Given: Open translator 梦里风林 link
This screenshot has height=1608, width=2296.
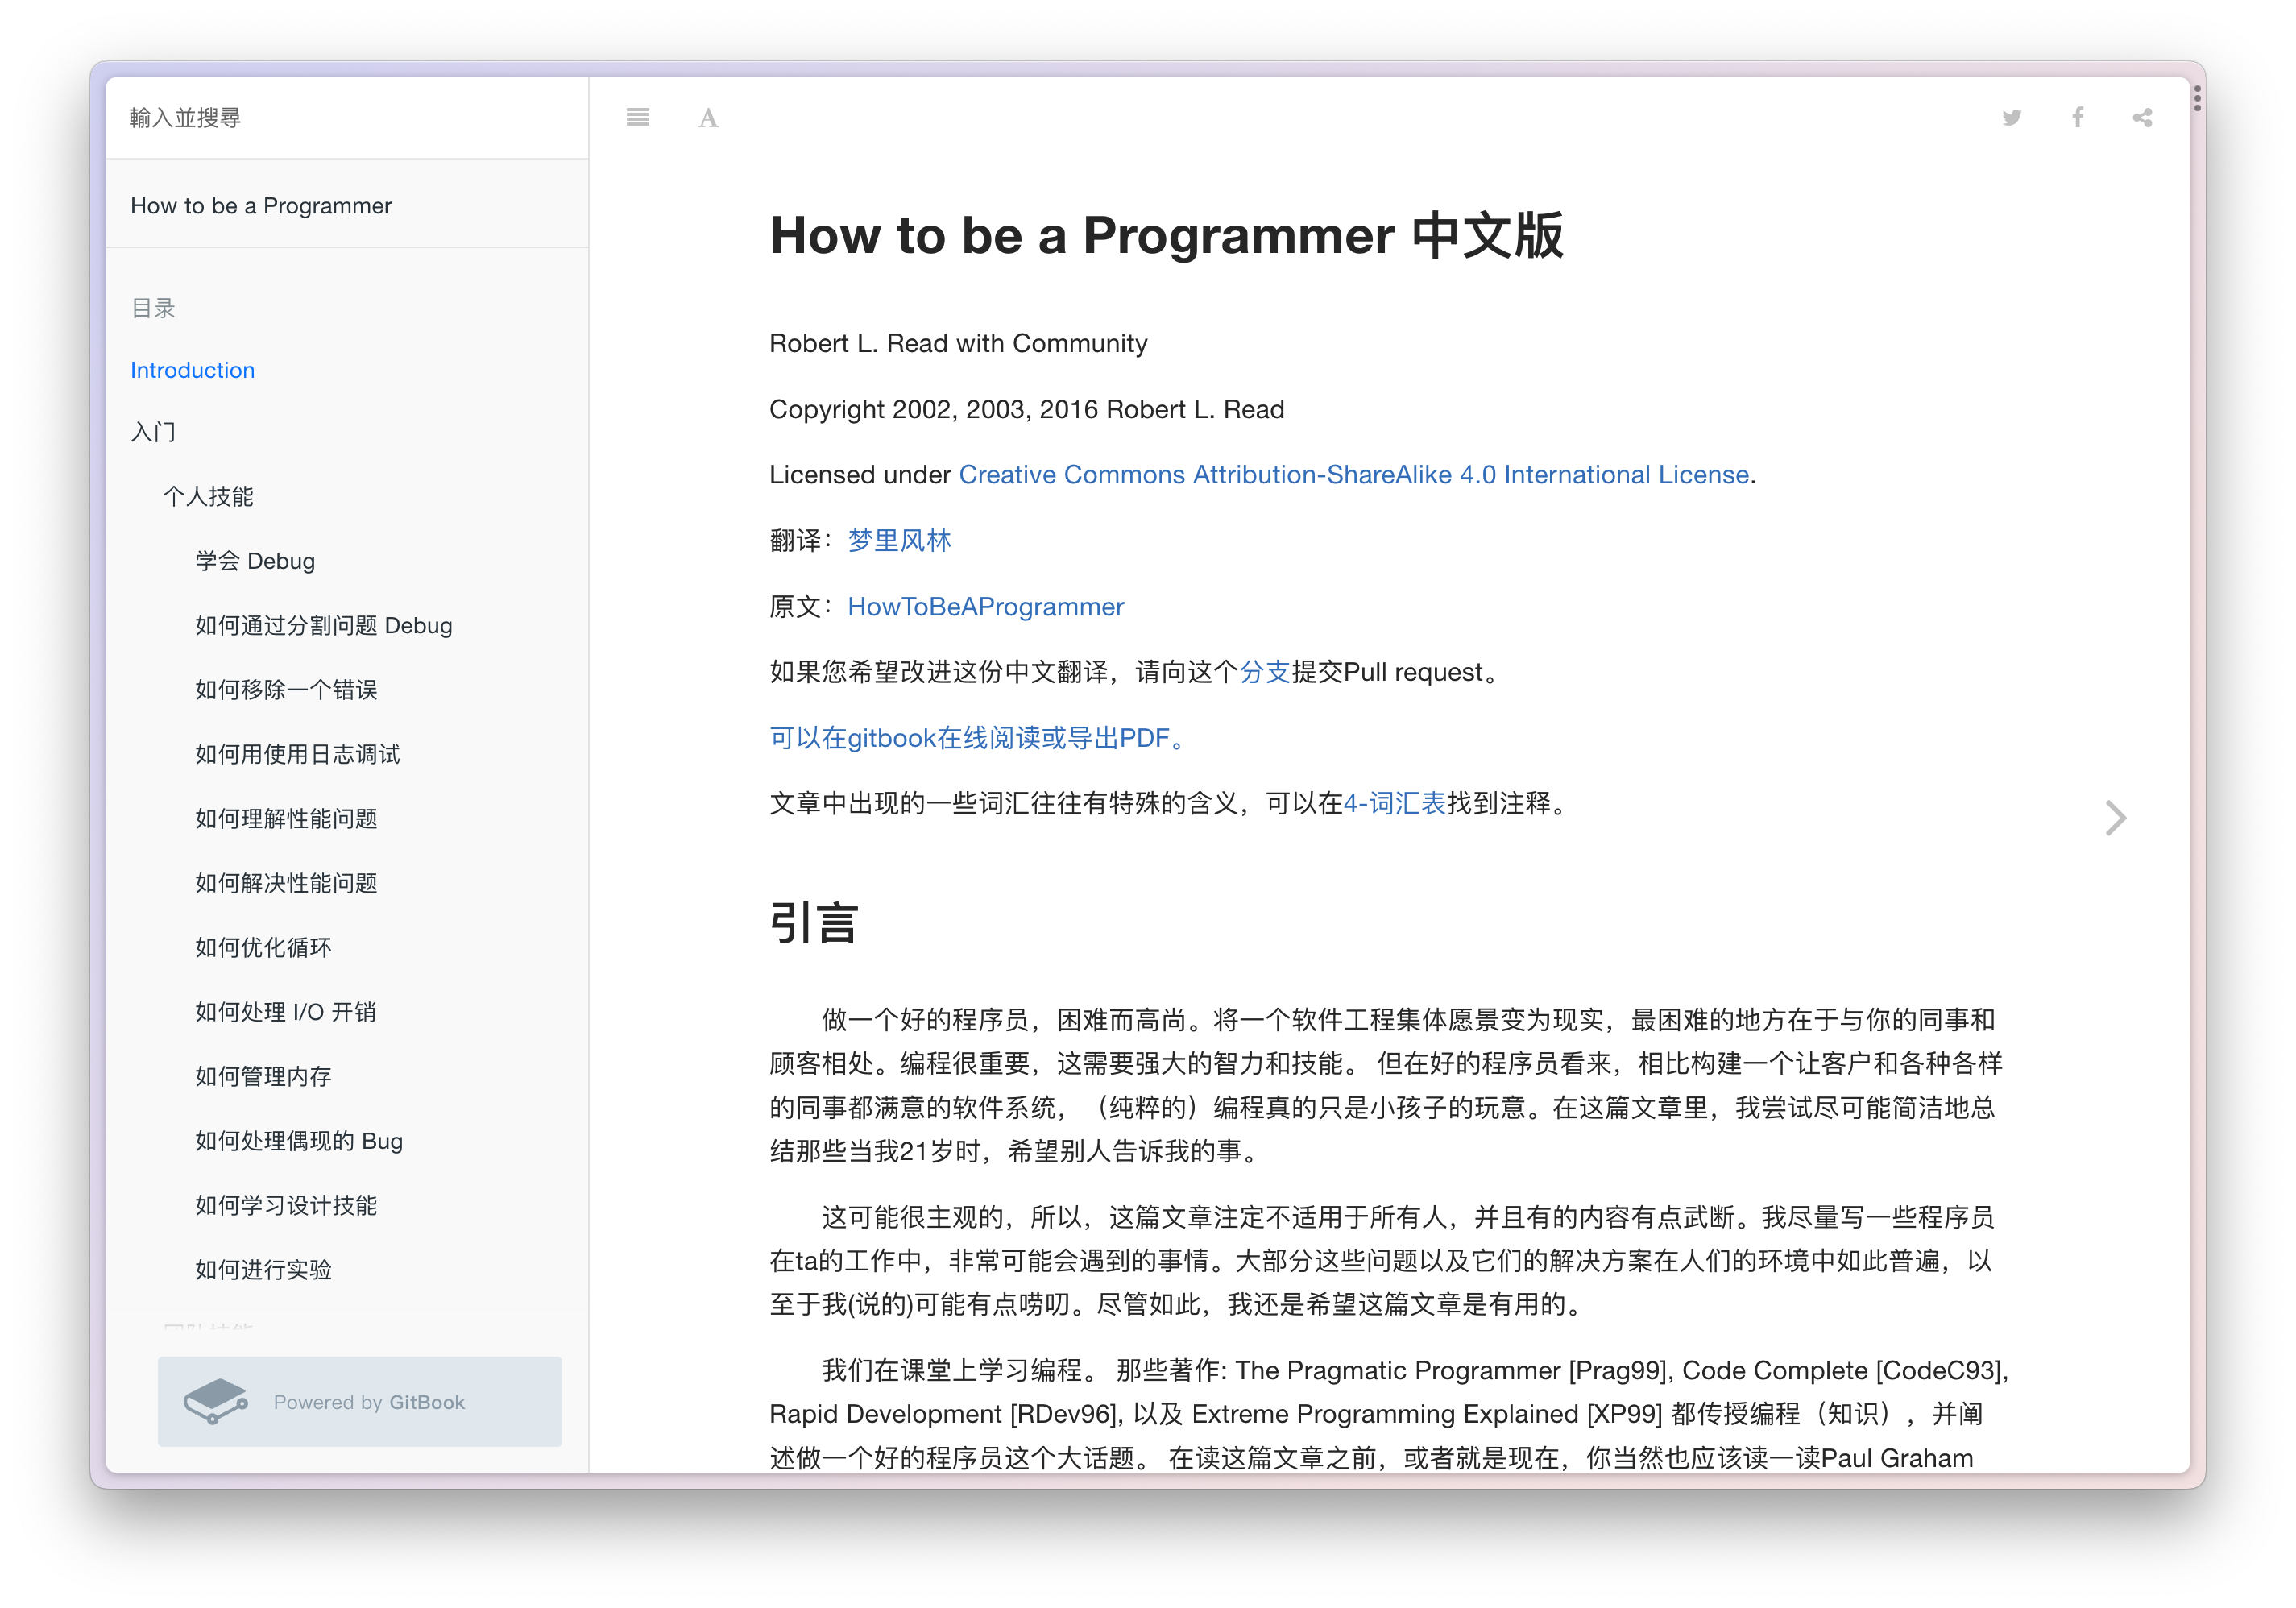Looking at the screenshot, I should tap(899, 541).
